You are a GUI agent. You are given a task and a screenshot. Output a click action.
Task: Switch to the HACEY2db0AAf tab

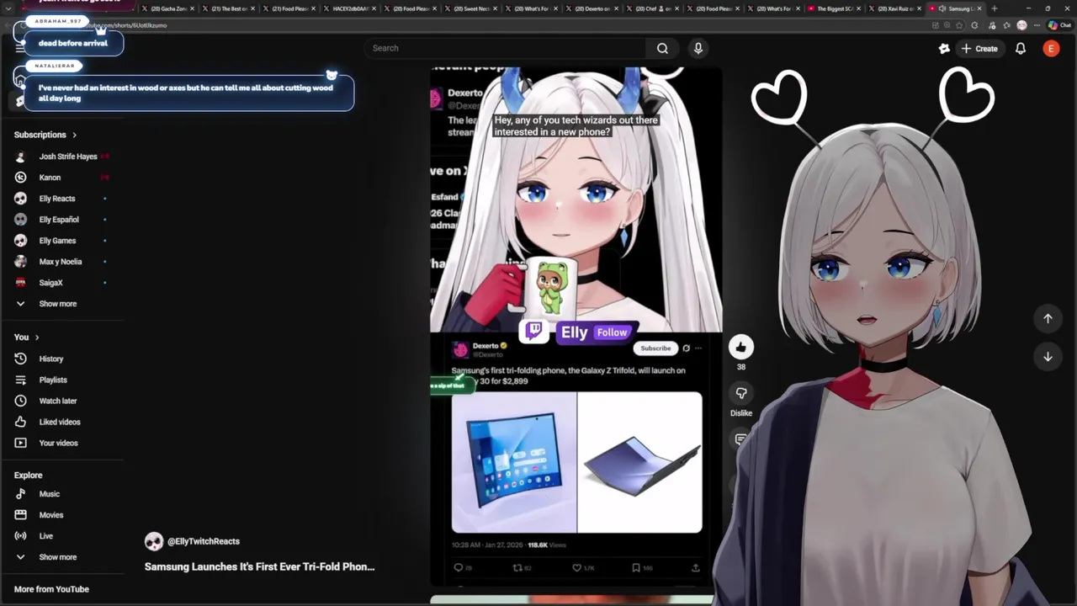(350, 8)
